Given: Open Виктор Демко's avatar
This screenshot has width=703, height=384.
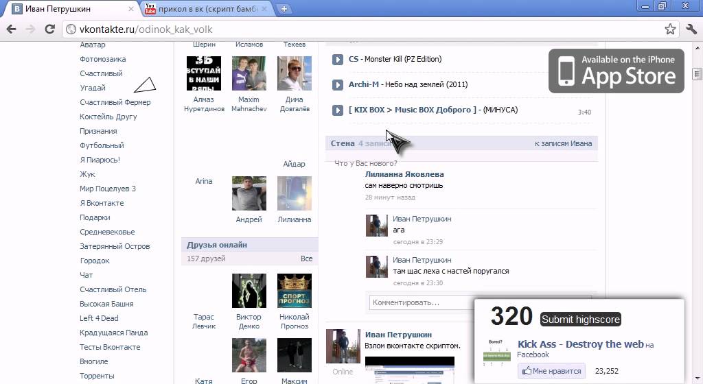Looking at the screenshot, I should click(249, 291).
